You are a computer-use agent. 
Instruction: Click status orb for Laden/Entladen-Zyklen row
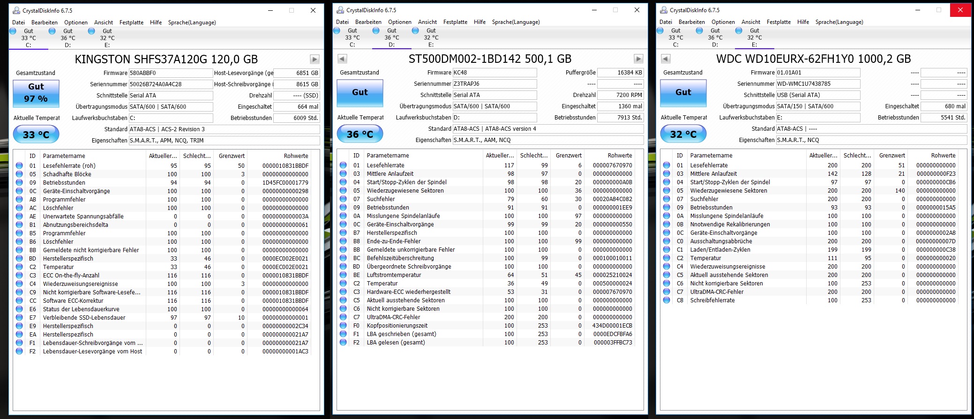click(x=667, y=249)
